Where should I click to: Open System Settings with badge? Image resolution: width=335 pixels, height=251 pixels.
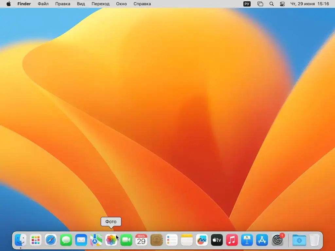(277, 240)
